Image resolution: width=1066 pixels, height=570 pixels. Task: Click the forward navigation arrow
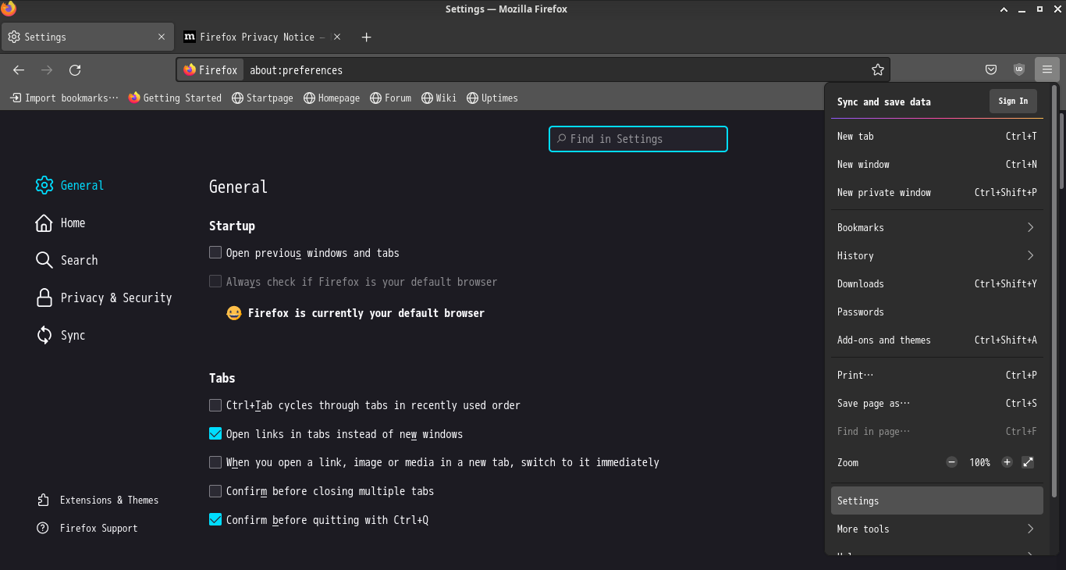point(47,70)
